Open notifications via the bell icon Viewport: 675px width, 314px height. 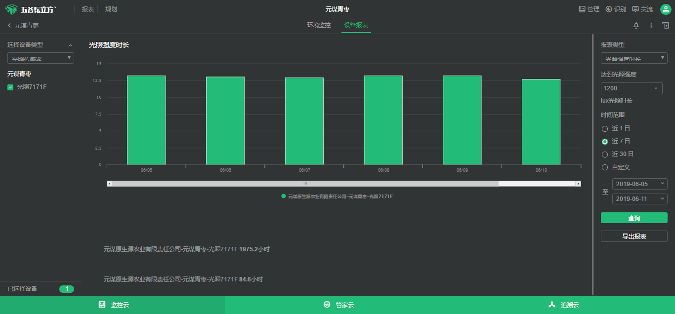636,26
